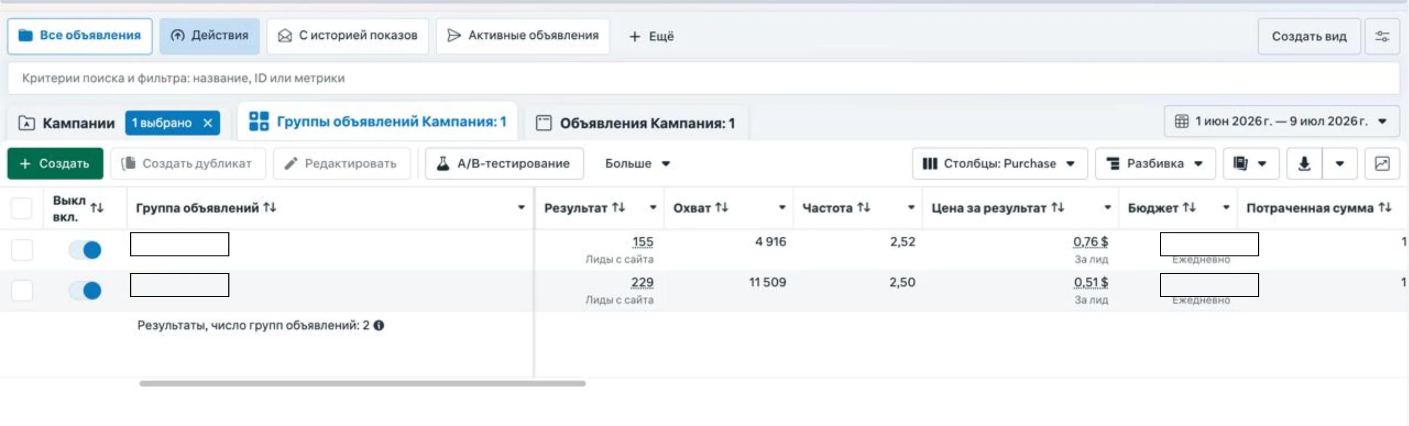Select checkbox for the 155 results row
This screenshot has height=426, width=1409.
point(22,250)
